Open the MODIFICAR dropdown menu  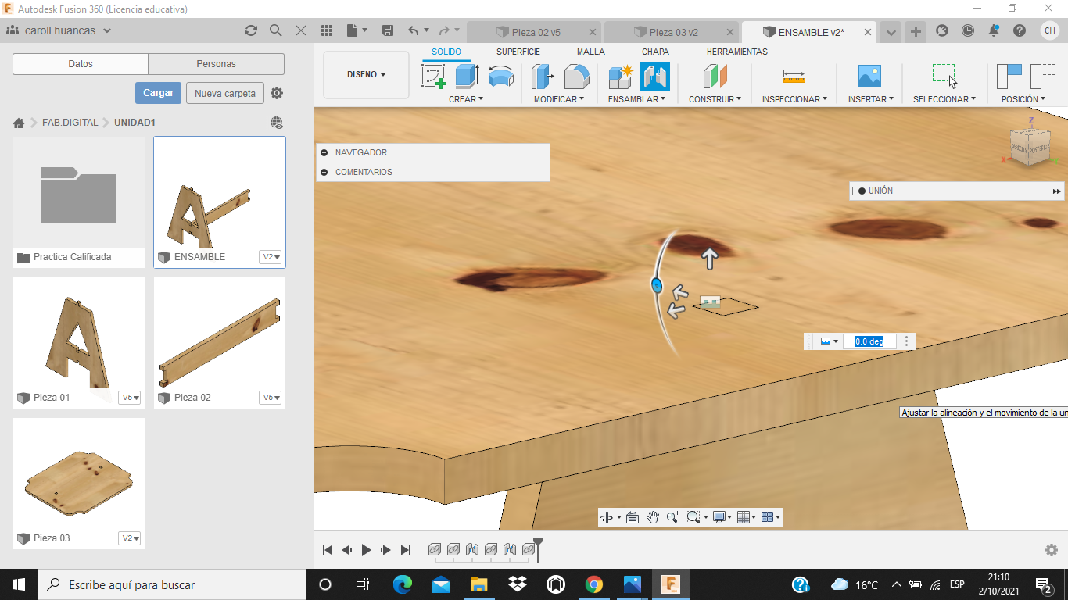[559, 99]
